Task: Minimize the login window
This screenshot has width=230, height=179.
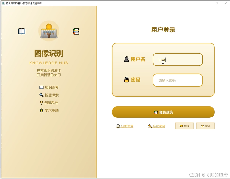Action: 208,3
